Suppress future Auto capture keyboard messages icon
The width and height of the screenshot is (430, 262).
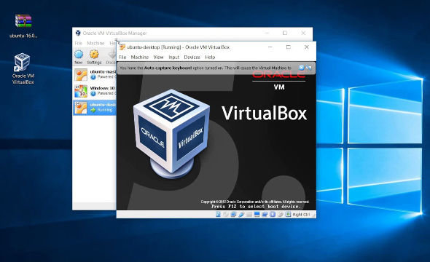(x=308, y=68)
